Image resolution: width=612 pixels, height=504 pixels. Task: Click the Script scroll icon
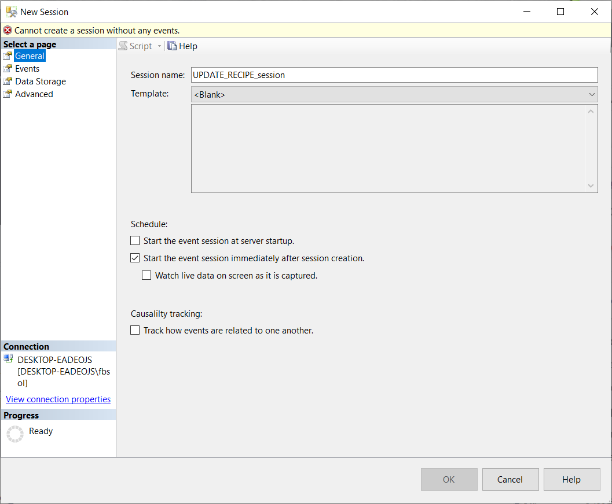tap(123, 46)
